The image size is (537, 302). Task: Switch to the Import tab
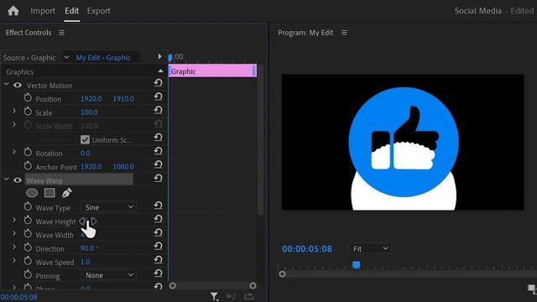coord(43,11)
